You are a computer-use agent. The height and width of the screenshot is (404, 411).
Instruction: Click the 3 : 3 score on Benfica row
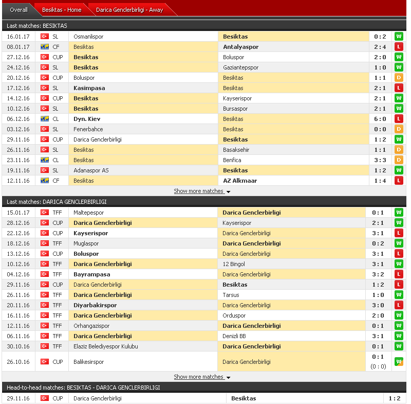pyautogui.click(x=380, y=160)
